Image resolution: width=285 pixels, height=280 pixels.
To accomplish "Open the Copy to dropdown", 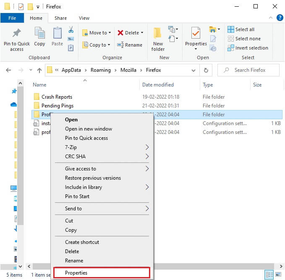I will click(96, 45).
